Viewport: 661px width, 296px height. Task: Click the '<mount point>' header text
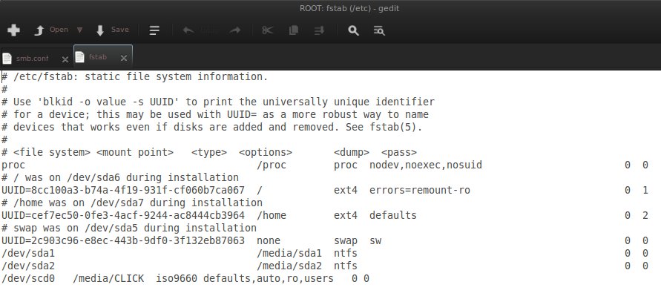135,153
